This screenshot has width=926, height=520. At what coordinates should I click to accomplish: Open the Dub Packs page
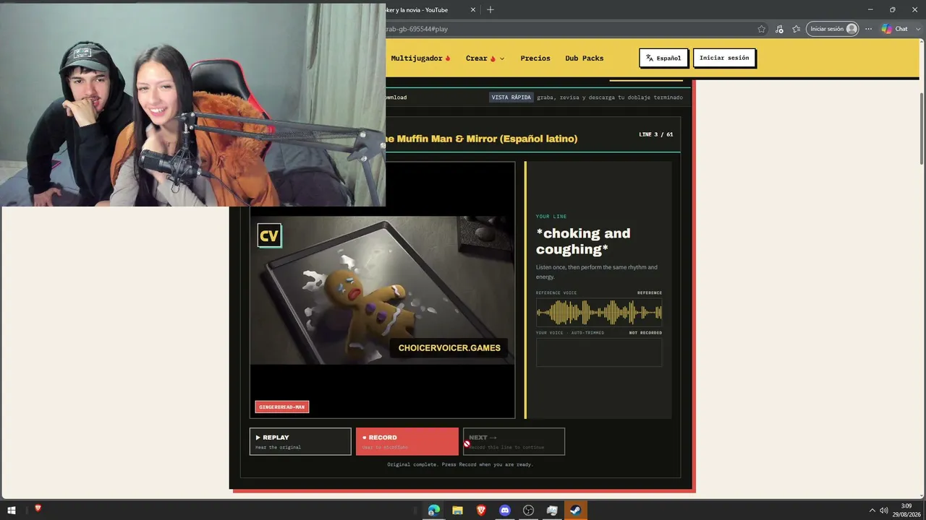[x=584, y=58]
